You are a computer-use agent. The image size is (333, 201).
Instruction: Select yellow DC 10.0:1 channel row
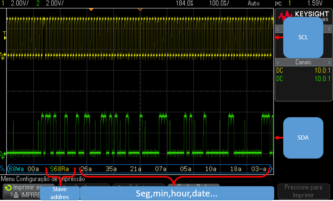[303, 70]
